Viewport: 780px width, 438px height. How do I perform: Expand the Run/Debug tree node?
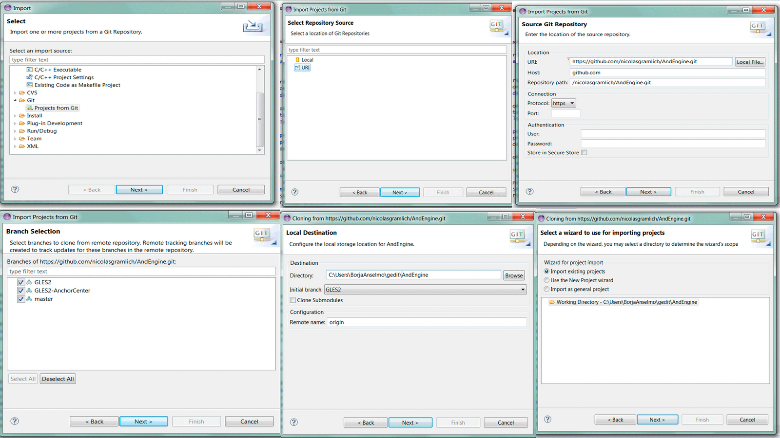click(15, 131)
